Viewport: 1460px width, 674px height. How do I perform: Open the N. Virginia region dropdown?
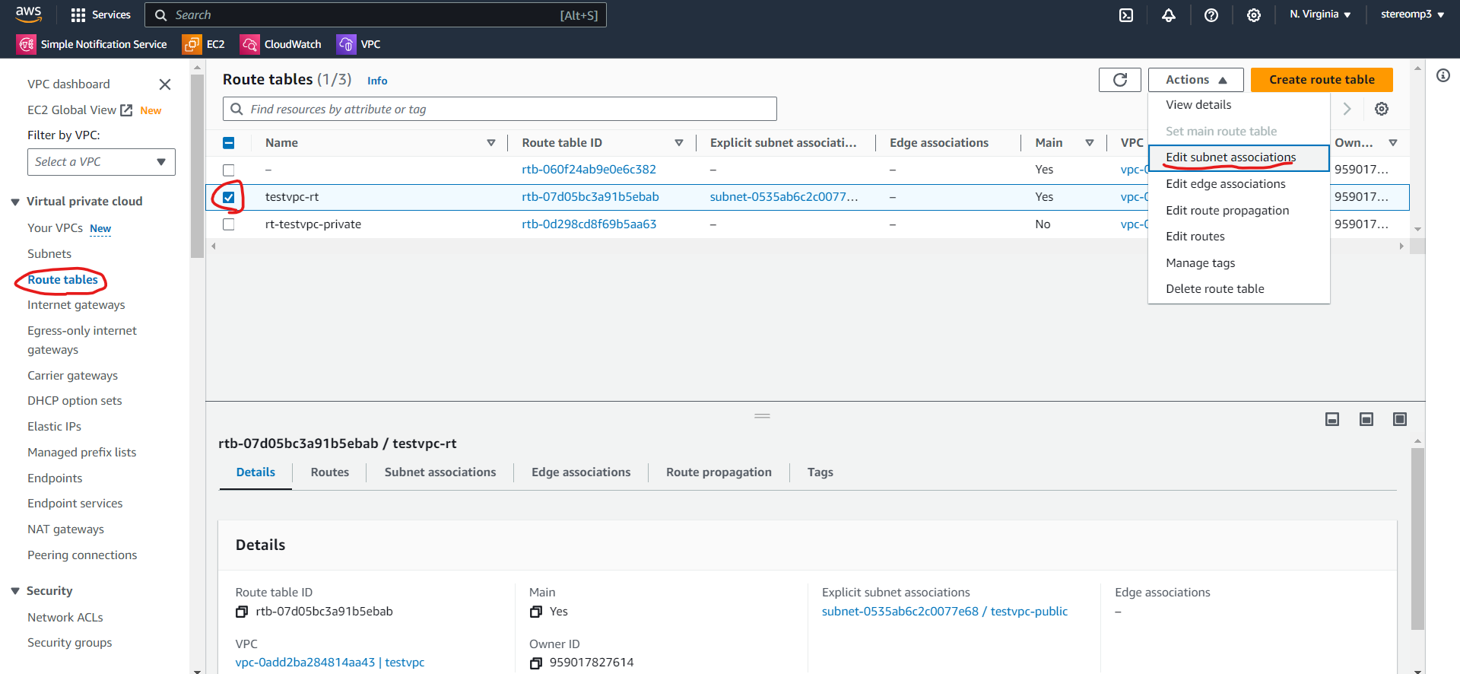pos(1320,14)
